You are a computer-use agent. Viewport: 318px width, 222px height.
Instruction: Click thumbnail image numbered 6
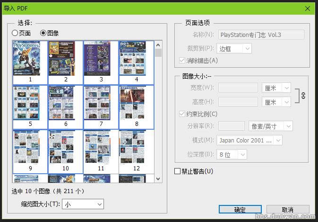[x=66, y=104]
